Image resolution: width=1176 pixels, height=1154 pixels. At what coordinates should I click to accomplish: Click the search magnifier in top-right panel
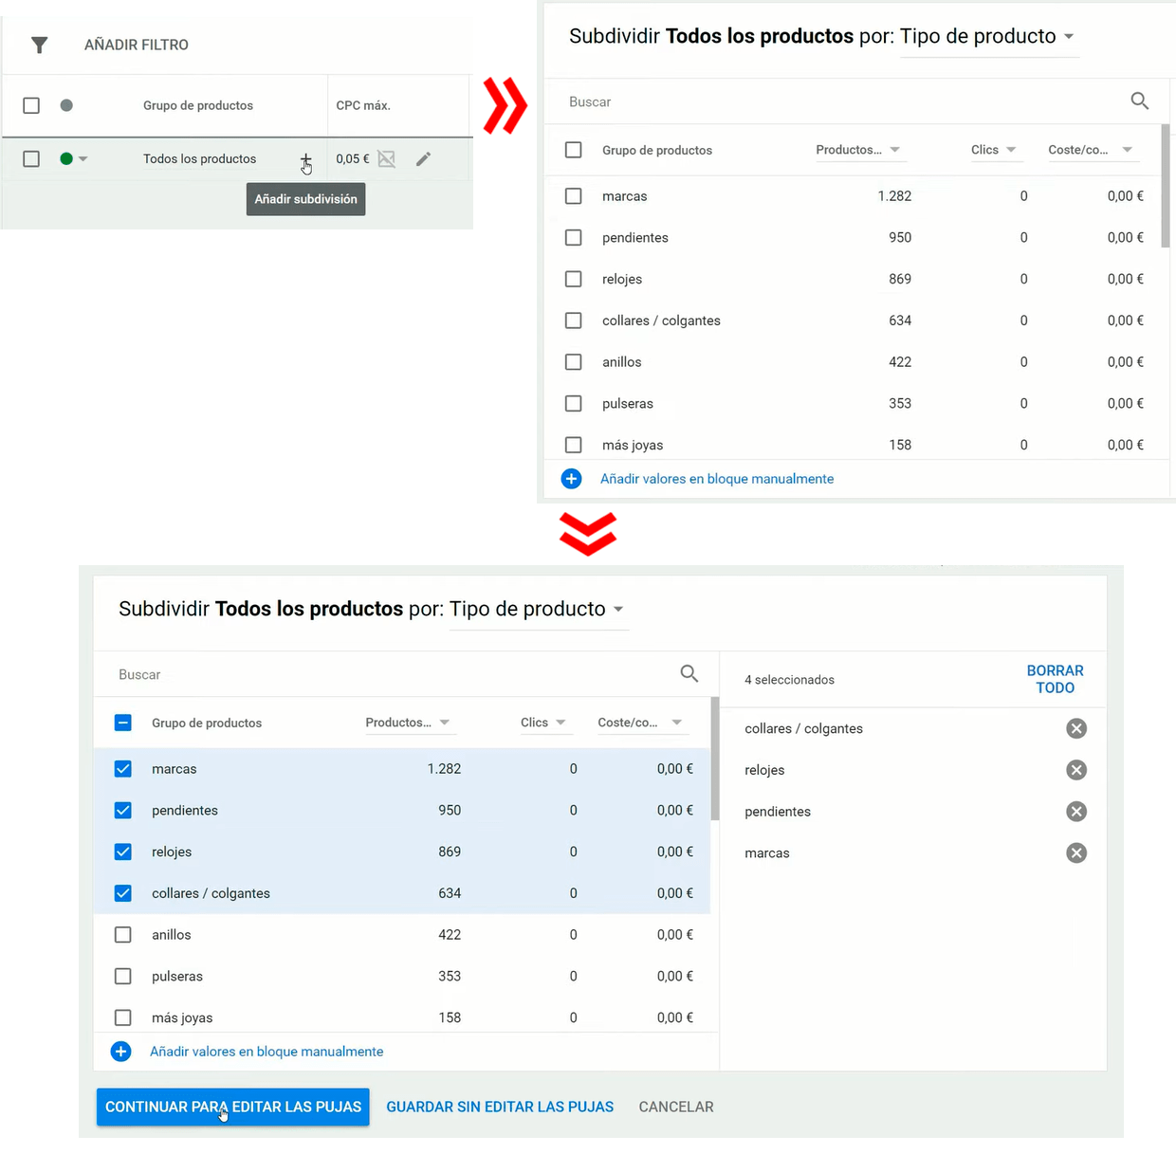(x=1139, y=101)
